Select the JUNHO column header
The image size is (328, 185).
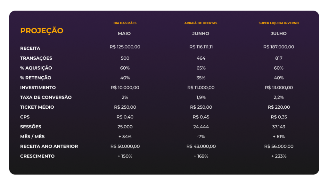pos(201,33)
